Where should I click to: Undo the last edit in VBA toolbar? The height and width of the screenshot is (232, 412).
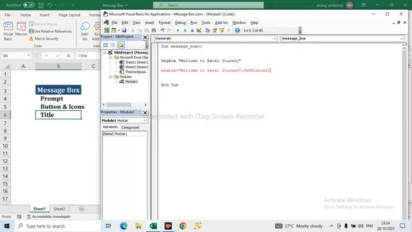(x=162, y=30)
